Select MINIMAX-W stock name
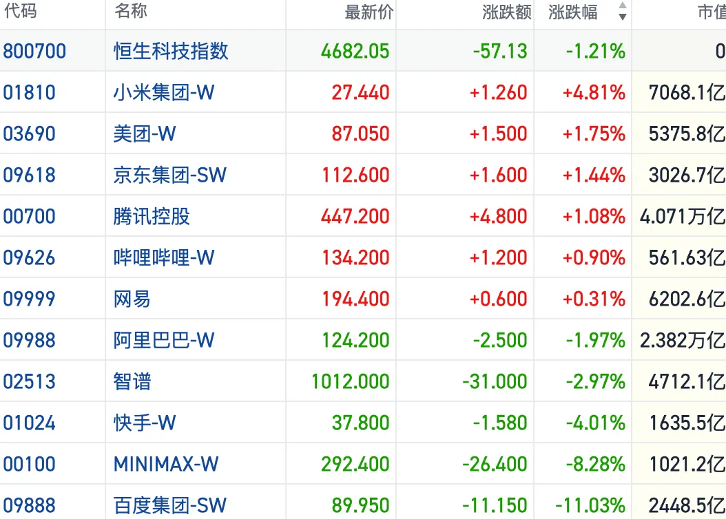This screenshot has height=519, width=726. click(166, 465)
